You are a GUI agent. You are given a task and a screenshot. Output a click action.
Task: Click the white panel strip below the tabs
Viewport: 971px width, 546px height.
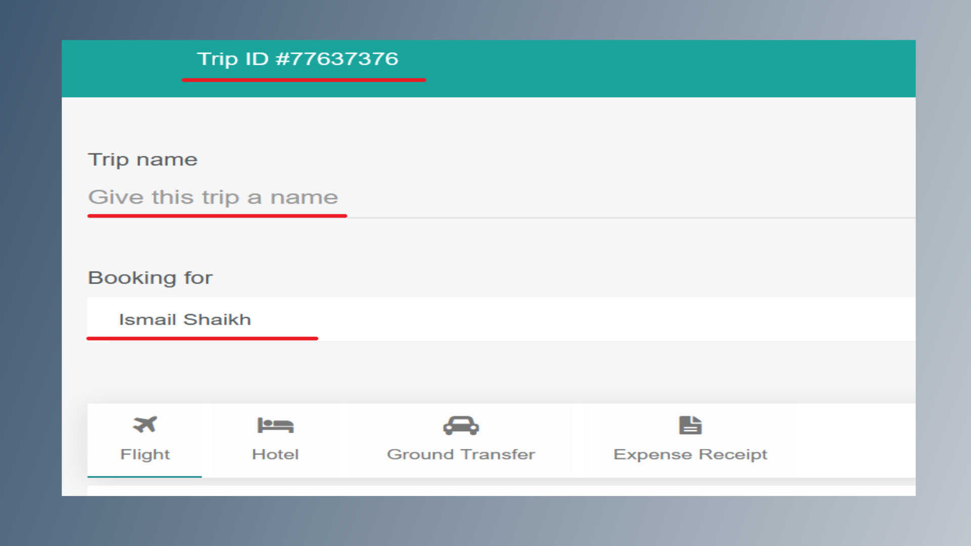(x=501, y=491)
